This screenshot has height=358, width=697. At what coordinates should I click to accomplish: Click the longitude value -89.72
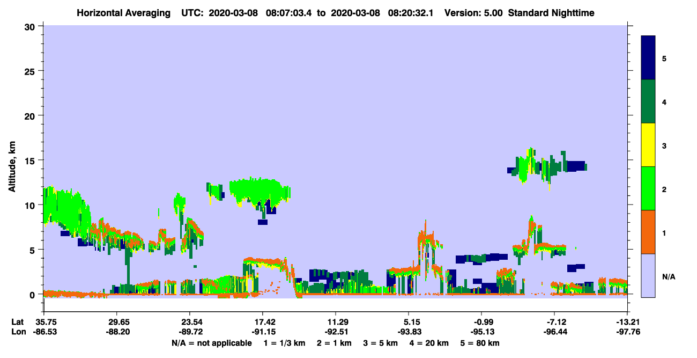click(190, 332)
